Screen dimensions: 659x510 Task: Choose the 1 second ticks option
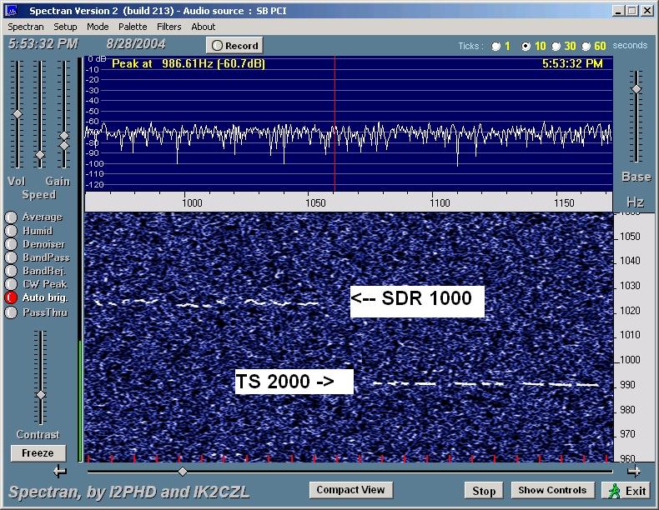(496, 47)
